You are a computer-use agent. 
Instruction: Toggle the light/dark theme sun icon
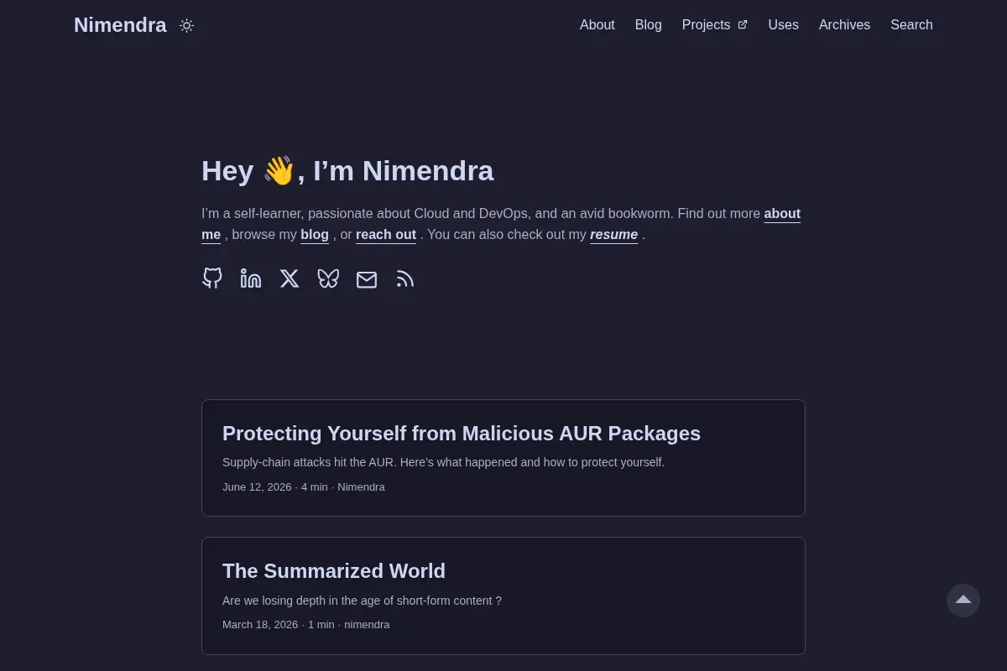186,25
